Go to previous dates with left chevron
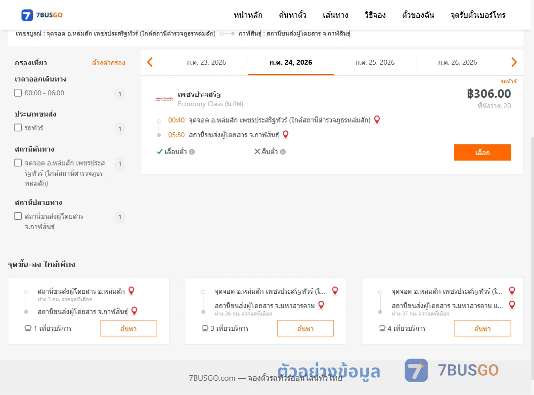 tap(150, 62)
